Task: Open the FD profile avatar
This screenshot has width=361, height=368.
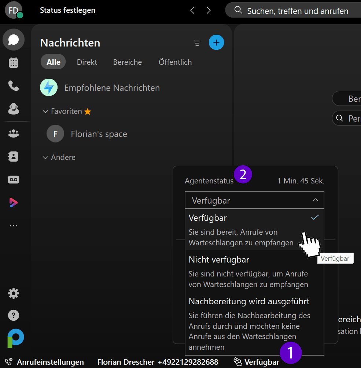Action: (x=14, y=10)
